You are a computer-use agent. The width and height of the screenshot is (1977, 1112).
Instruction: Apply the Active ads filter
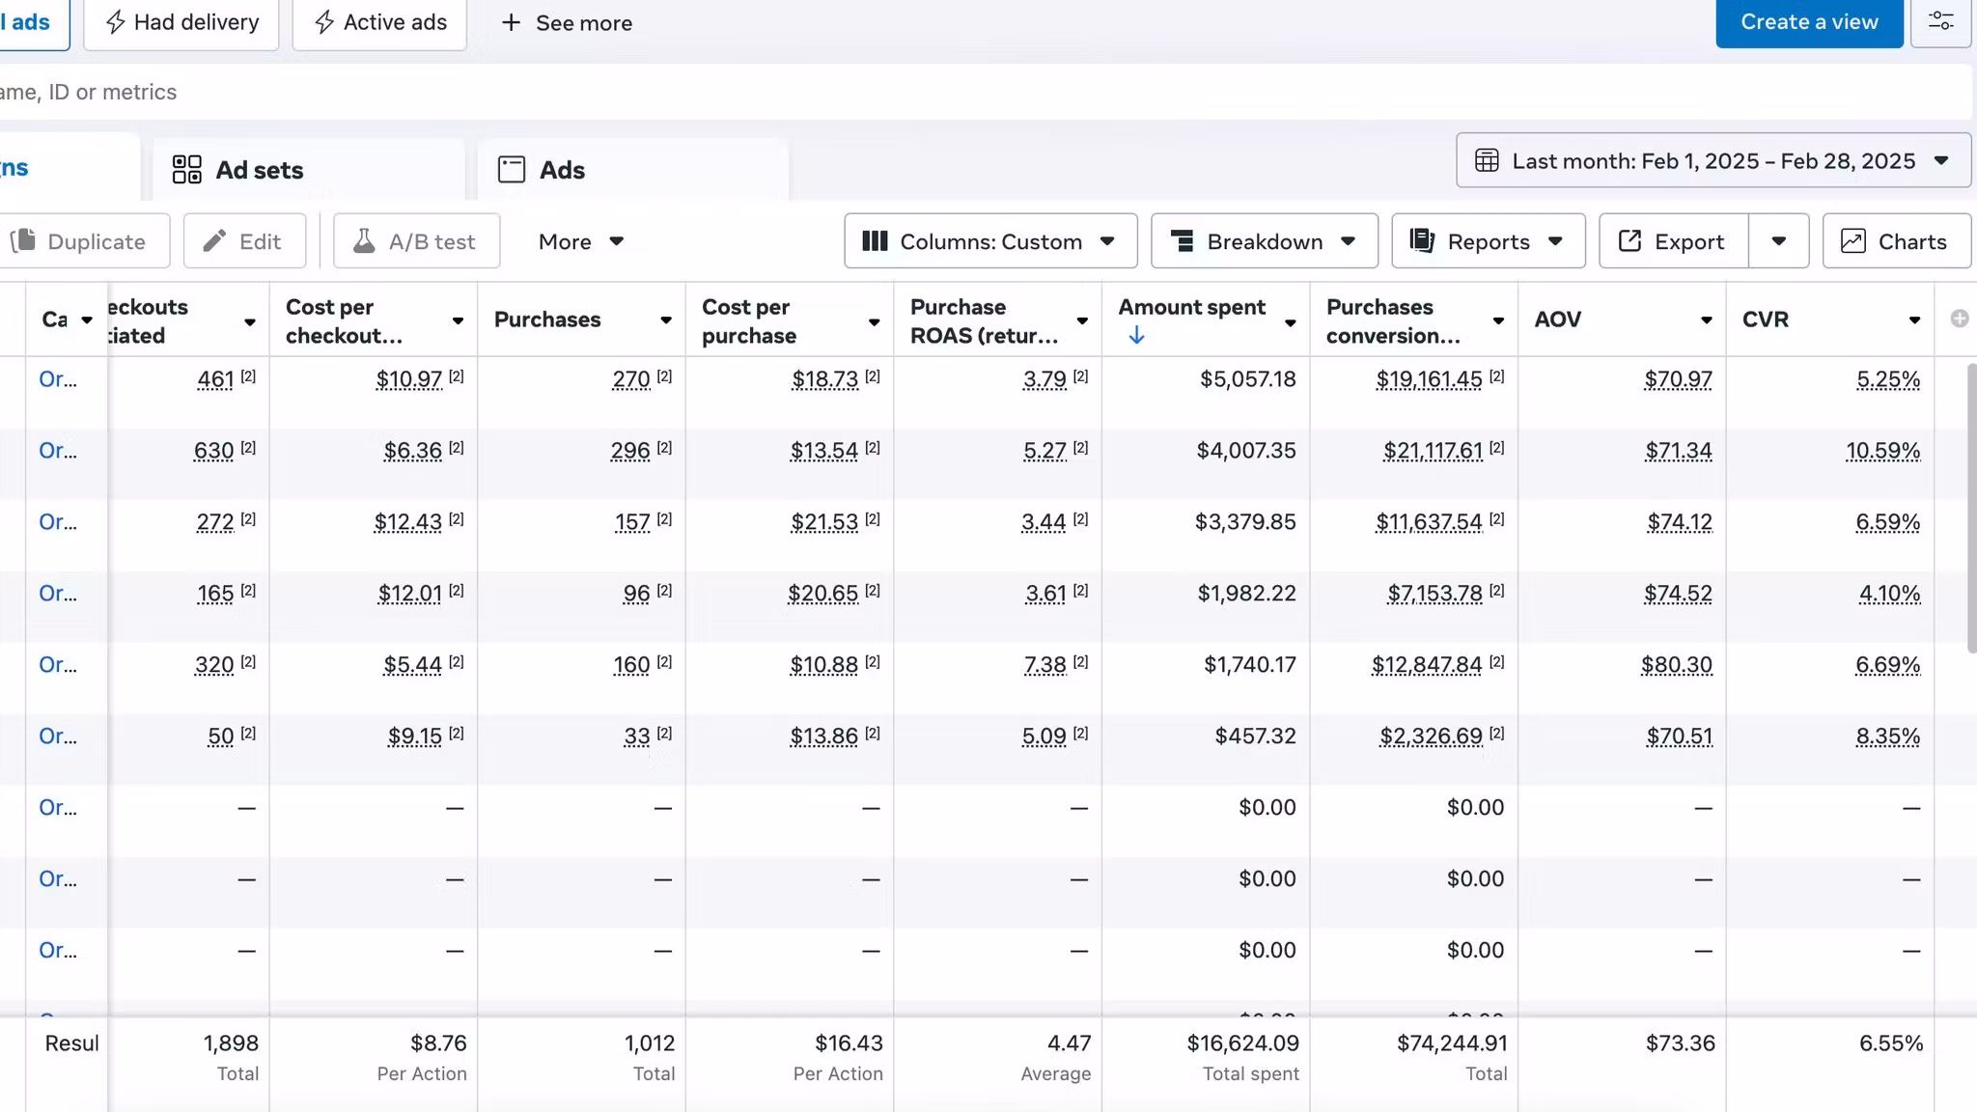[x=379, y=22]
